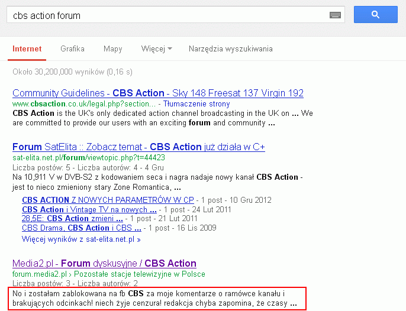Click the 'Pozostałe stacje telewizyjne w Polsce' breadcrumb

click(x=140, y=274)
